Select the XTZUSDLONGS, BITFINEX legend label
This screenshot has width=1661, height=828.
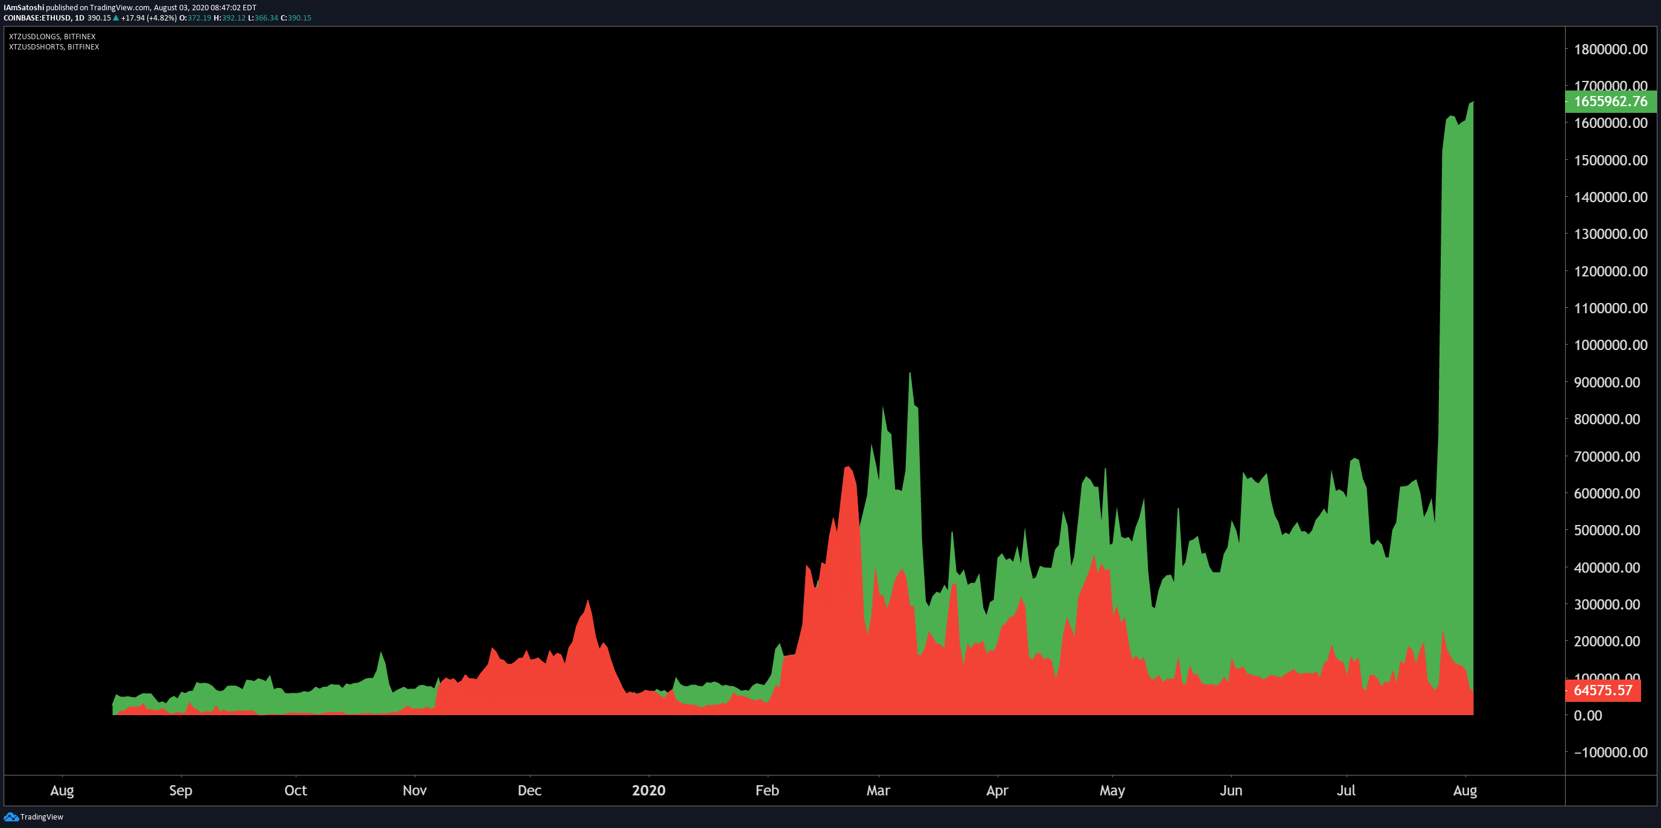point(53,37)
